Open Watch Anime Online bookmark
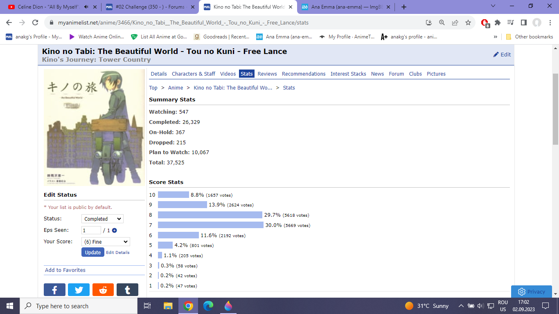The width and height of the screenshot is (559, 314). (x=96, y=37)
